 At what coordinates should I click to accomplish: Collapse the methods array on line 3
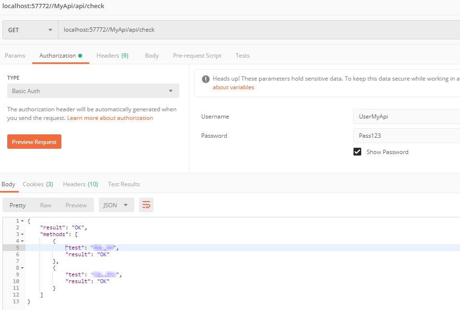click(x=23, y=234)
